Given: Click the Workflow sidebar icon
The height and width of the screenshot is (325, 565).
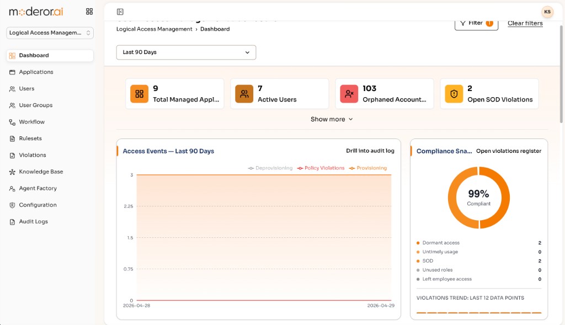Looking at the screenshot, I should pyautogui.click(x=12, y=122).
